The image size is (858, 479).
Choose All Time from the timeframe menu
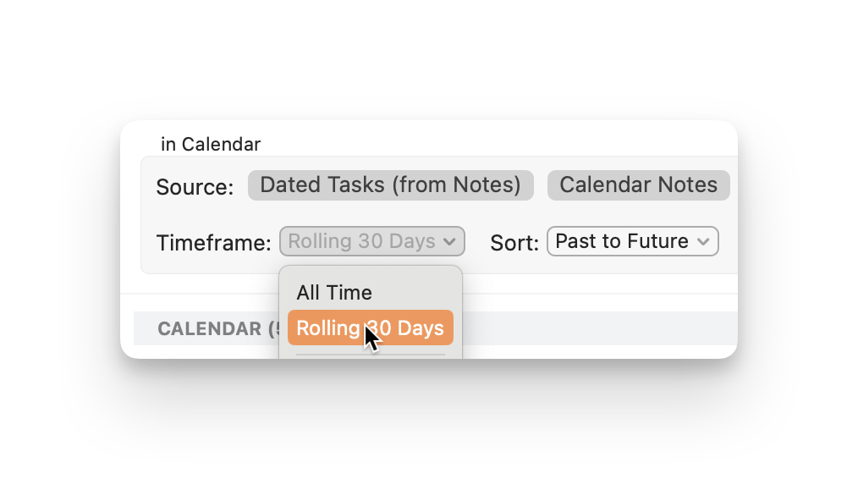334,293
